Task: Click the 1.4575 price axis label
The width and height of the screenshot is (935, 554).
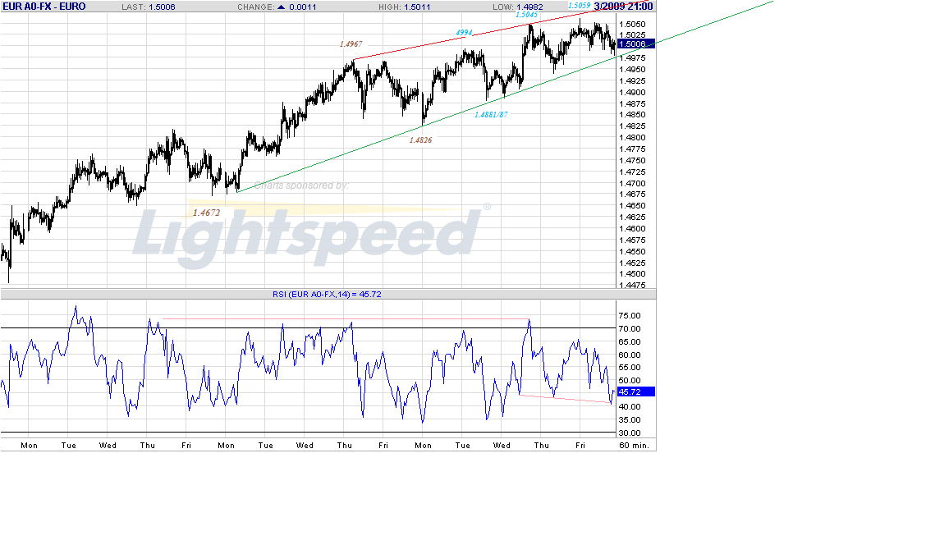Action: pyautogui.click(x=632, y=241)
